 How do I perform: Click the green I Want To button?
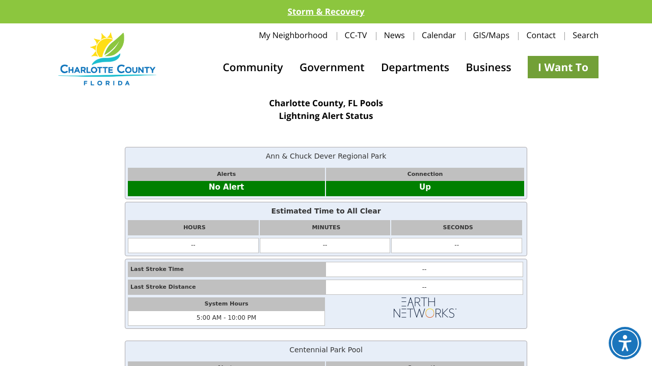(563, 67)
